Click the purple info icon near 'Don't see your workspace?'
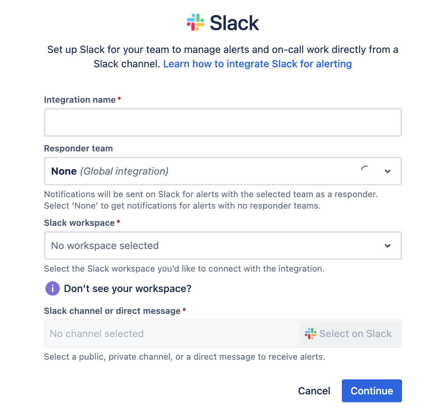441x418 pixels. tap(52, 288)
